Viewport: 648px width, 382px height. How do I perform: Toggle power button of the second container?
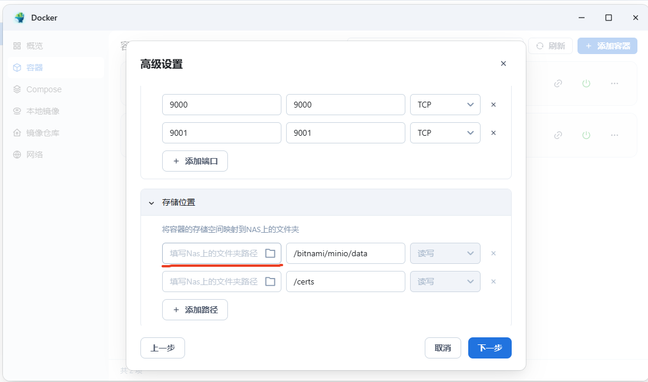(x=586, y=135)
